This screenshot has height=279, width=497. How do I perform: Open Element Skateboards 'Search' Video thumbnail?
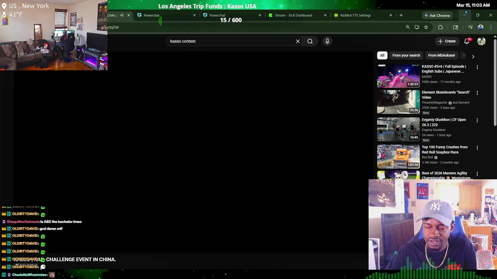point(398,102)
